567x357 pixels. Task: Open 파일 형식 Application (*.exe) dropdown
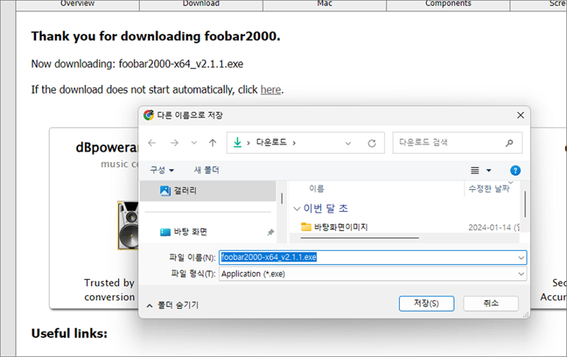click(x=373, y=274)
